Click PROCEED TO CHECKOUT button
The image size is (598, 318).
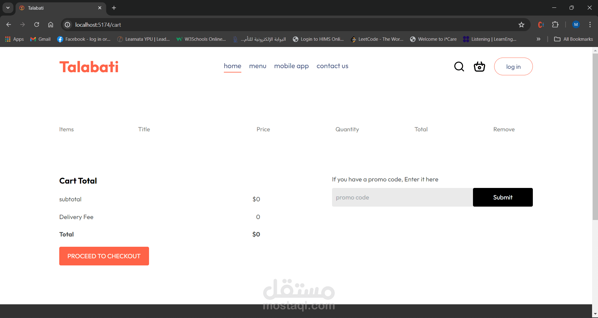click(104, 256)
